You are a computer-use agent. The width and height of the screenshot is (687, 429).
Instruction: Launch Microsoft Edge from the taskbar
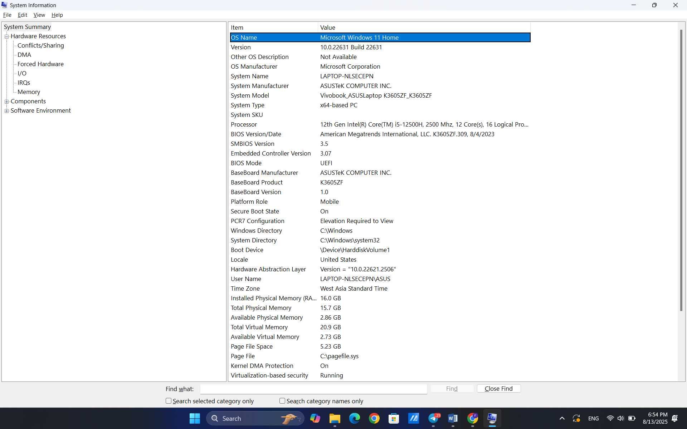click(x=355, y=418)
